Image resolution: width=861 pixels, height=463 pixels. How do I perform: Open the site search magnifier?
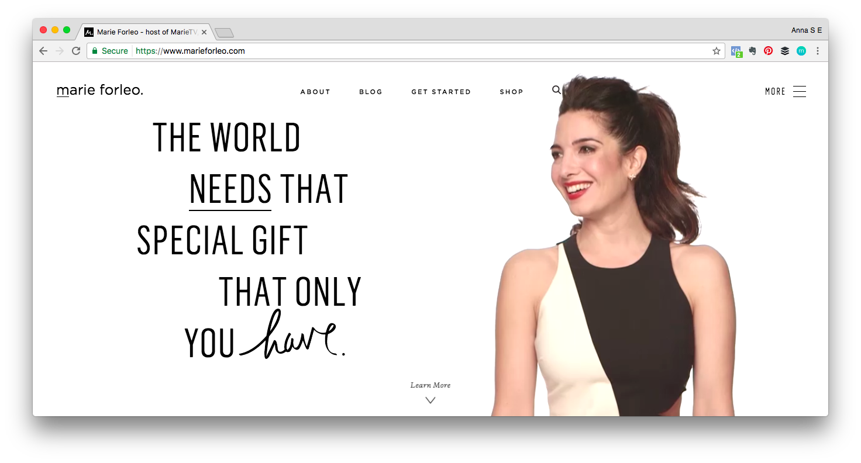(556, 90)
